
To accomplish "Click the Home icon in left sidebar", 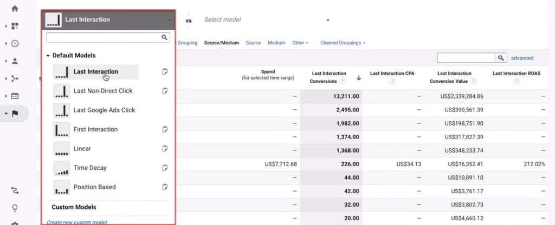I will tap(15, 9).
